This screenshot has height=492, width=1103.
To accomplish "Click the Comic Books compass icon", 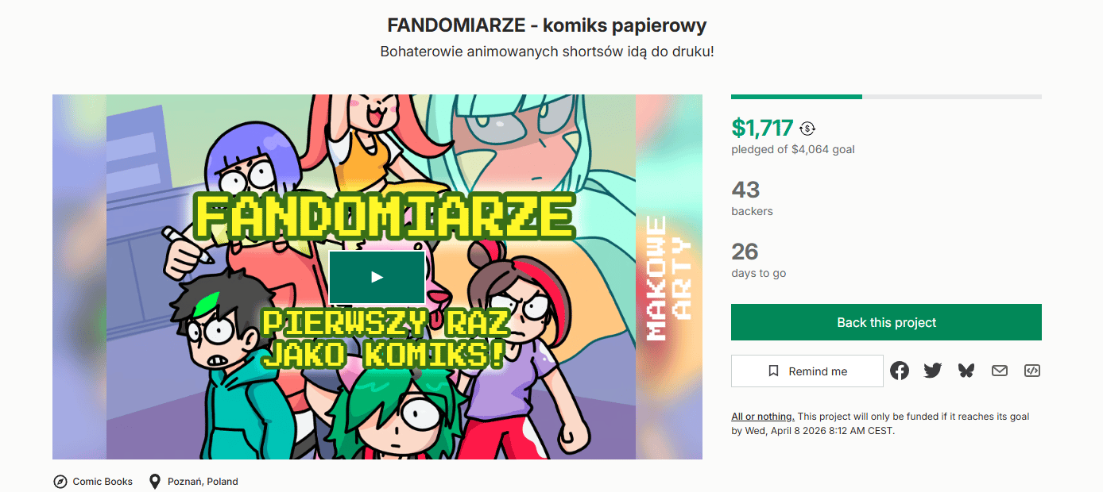I will coord(60,482).
